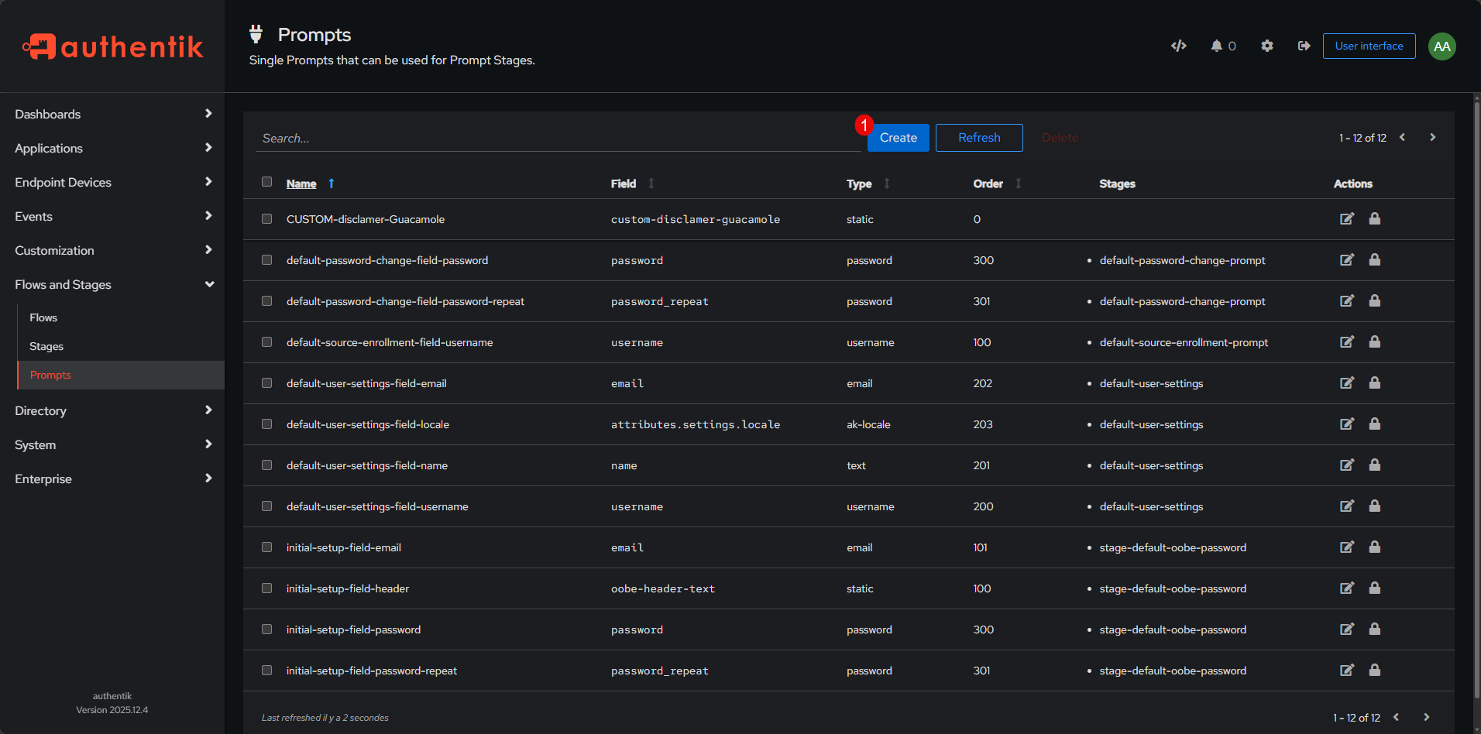This screenshot has height=734, width=1481.
Task: Check the initial-setup-field-header row checkbox
Action: coord(266,588)
